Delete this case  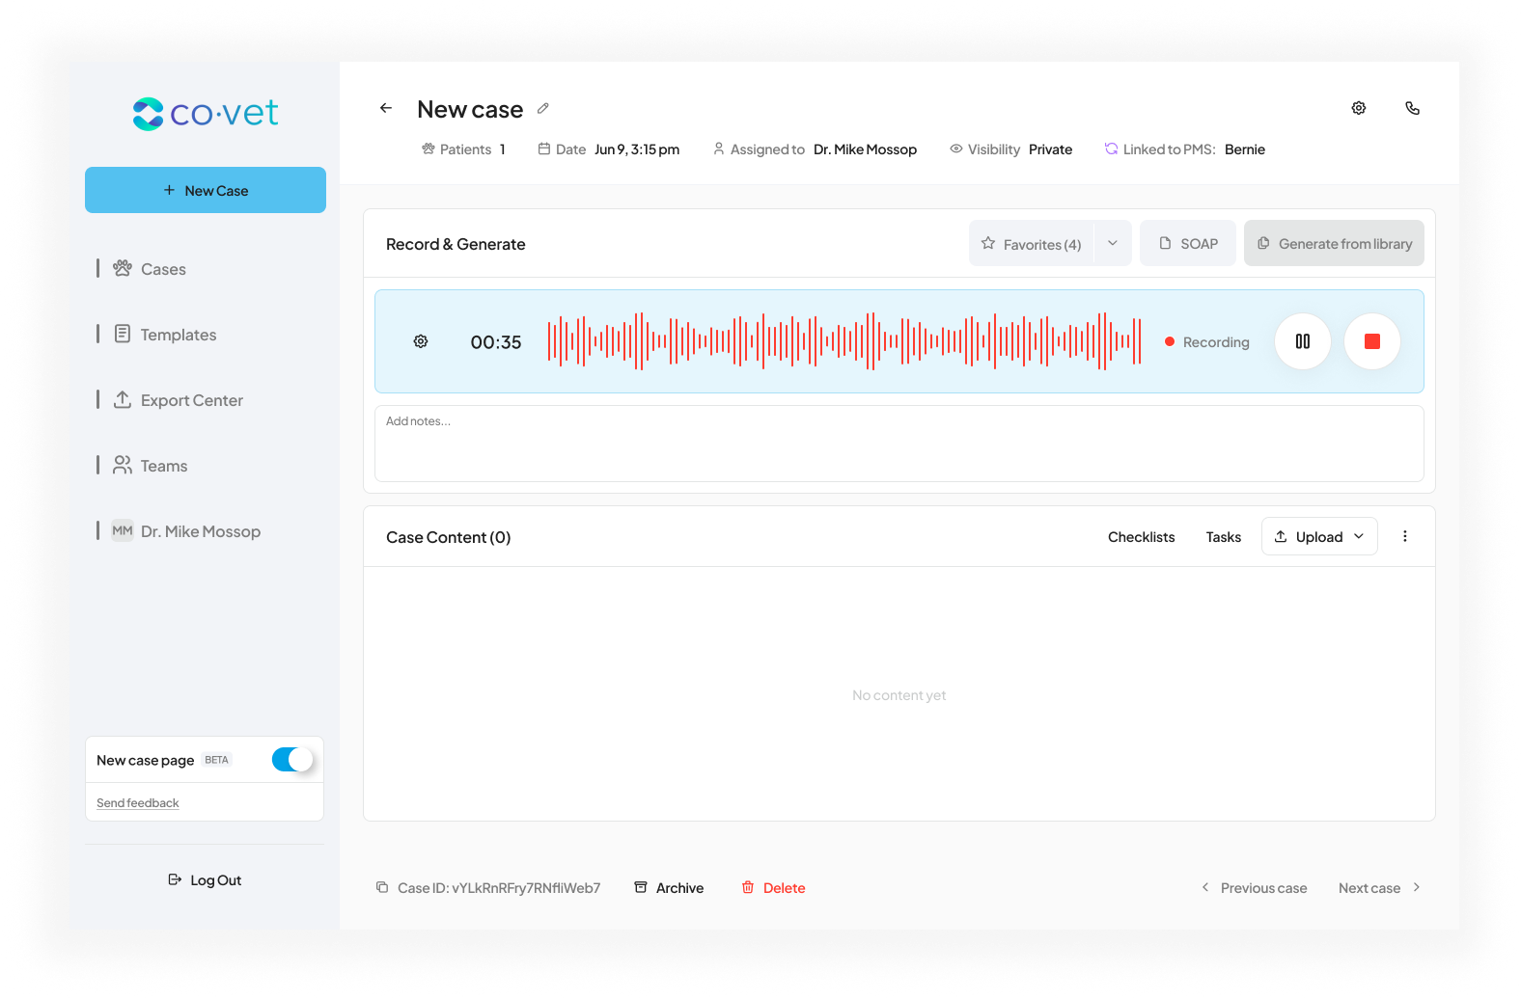773,887
